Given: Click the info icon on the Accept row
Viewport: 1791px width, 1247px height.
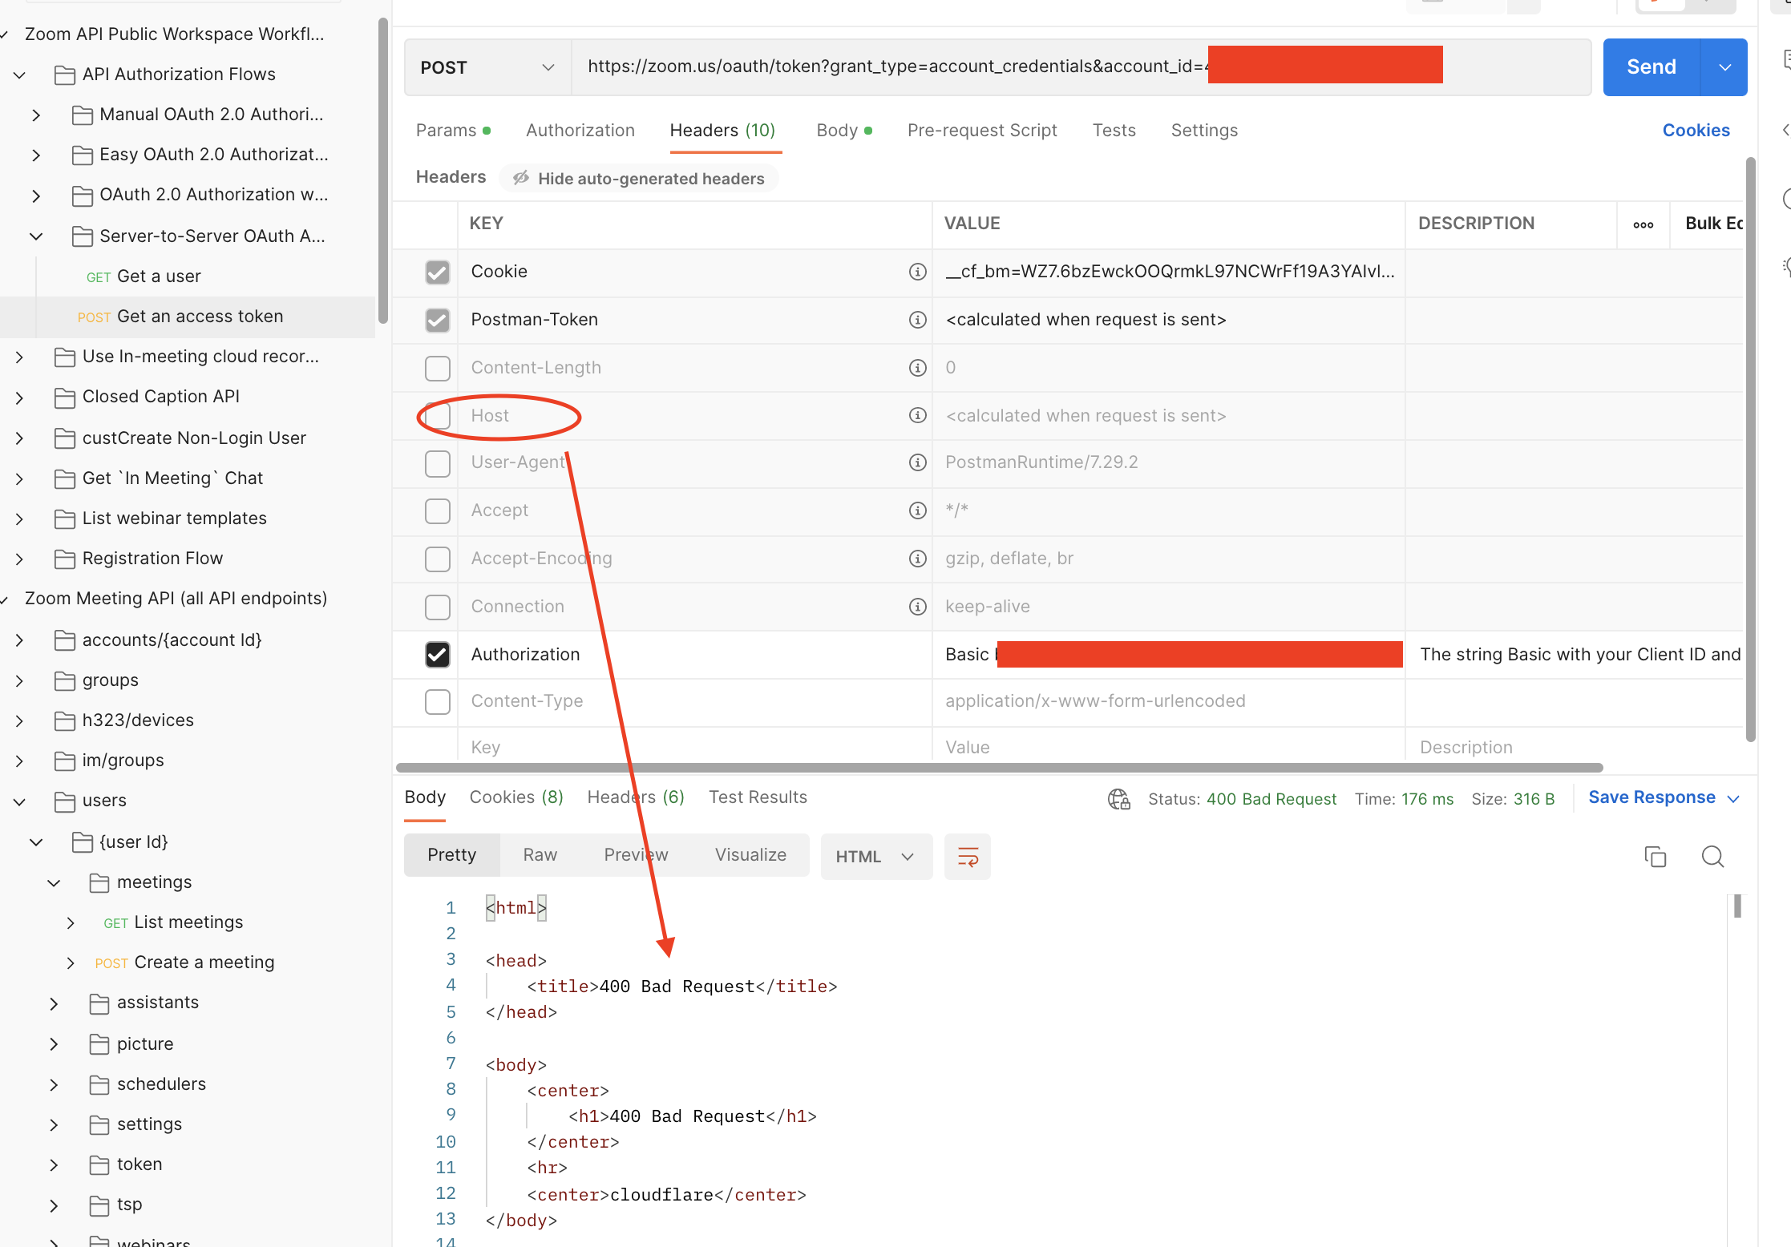Looking at the screenshot, I should [x=917, y=511].
